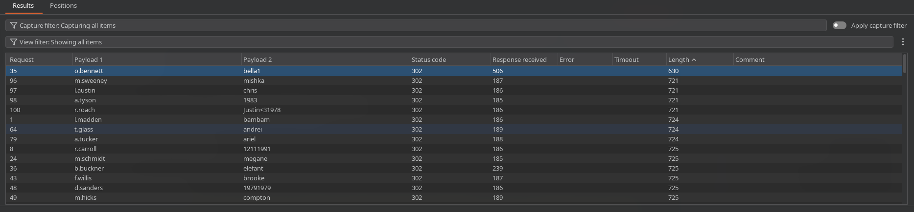This screenshot has height=212, width=914.
Task: Select the m.schmidt row
Action: click(454, 158)
